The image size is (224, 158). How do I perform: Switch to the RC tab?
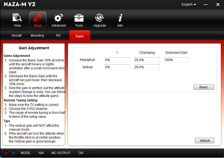59,36
